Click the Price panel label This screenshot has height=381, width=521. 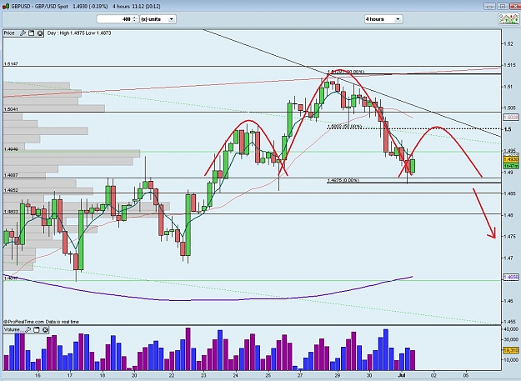9,33
